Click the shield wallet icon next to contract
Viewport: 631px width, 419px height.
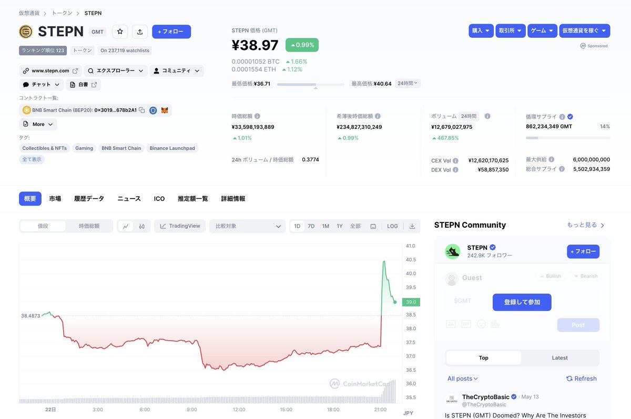[x=153, y=110]
